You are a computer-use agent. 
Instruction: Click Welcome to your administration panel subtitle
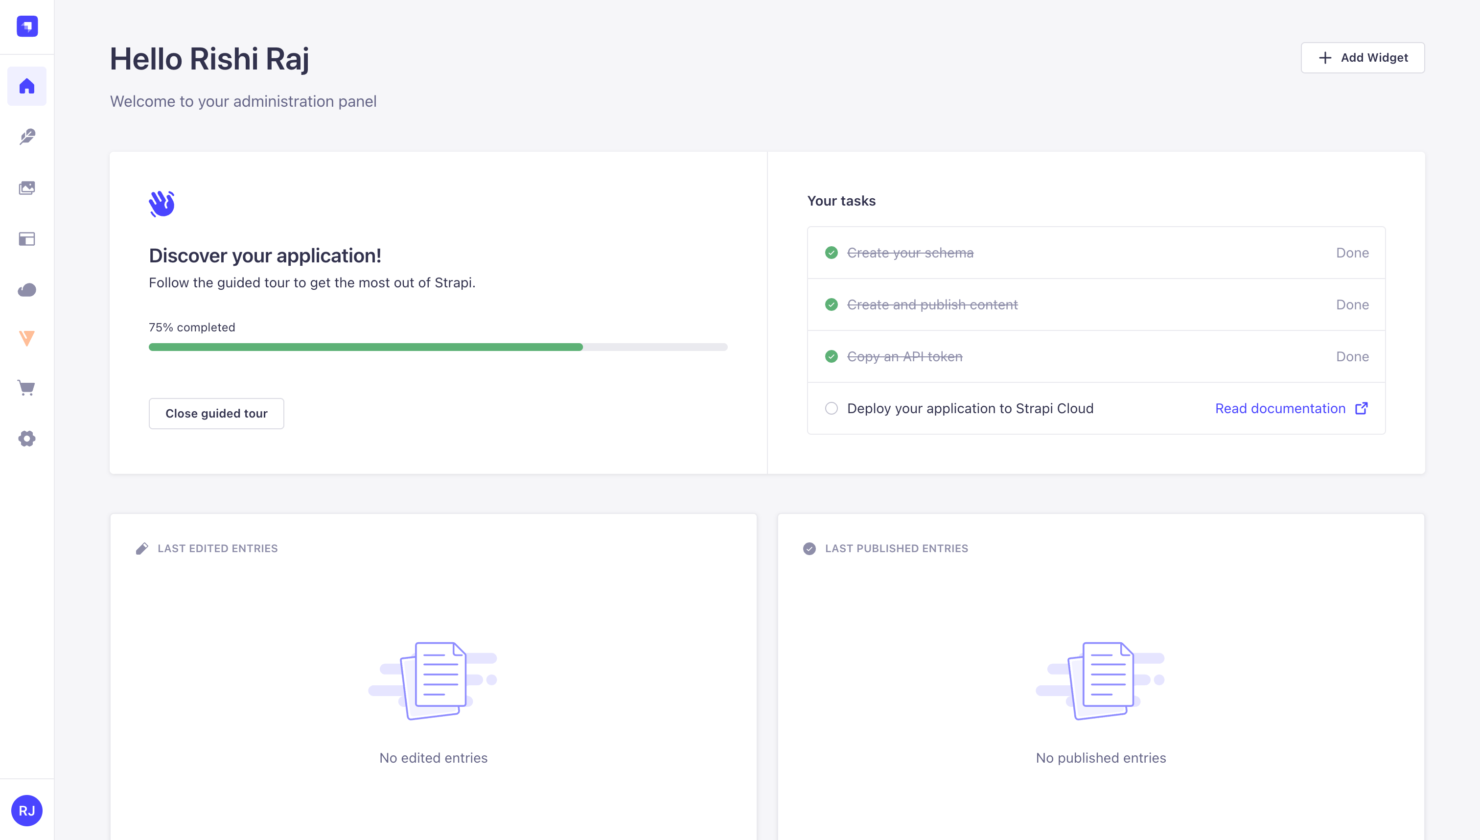click(243, 101)
